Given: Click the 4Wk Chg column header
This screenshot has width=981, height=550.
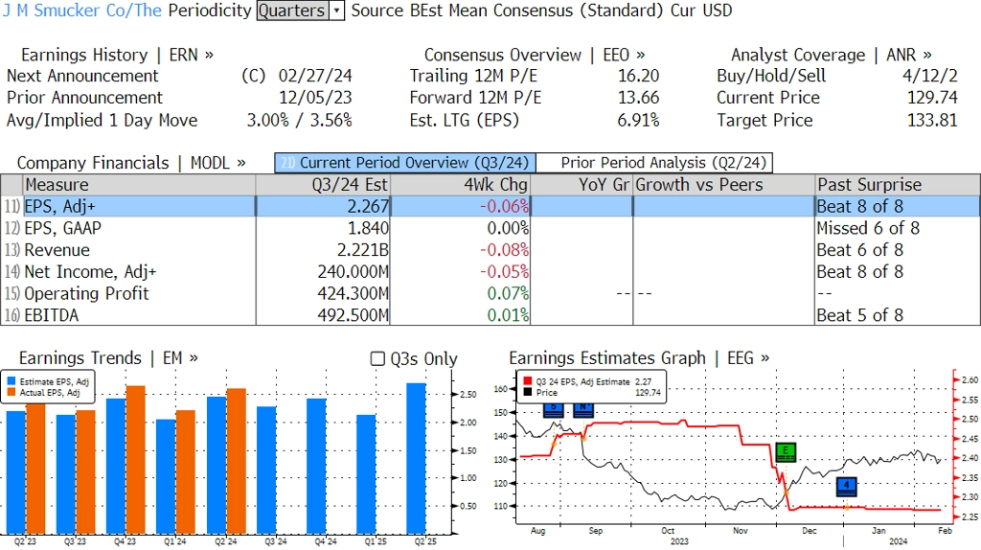Looking at the screenshot, I should pos(461,185).
